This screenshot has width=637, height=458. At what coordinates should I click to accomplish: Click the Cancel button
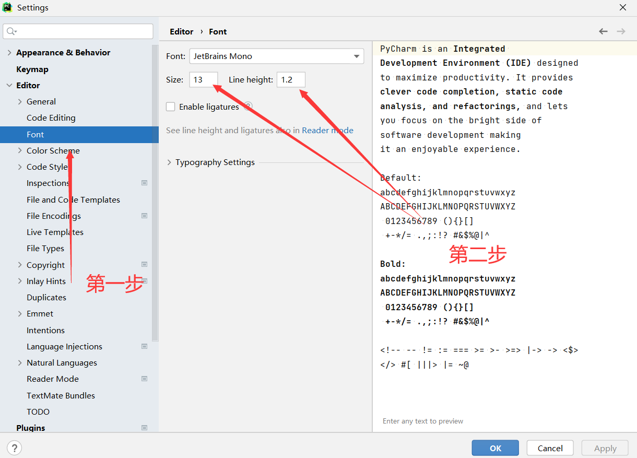550,448
